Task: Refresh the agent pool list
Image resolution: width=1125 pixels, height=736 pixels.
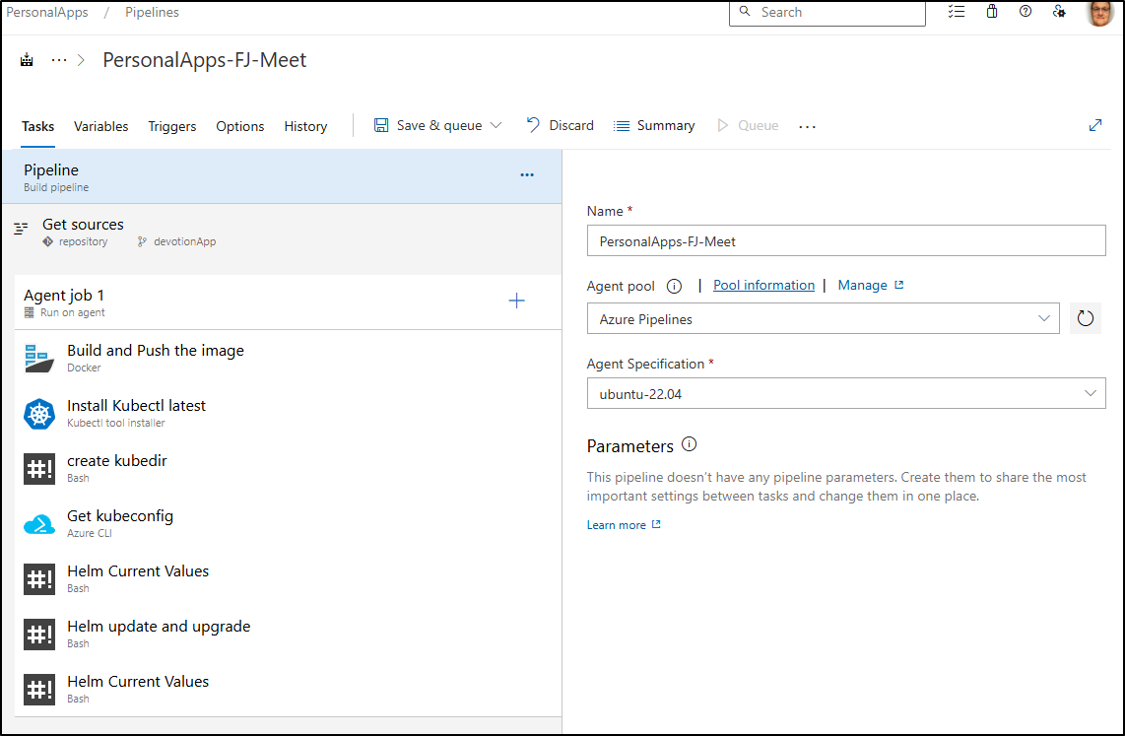Action: tap(1086, 318)
